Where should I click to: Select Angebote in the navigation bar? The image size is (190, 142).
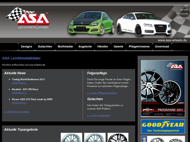click(85, 47)
